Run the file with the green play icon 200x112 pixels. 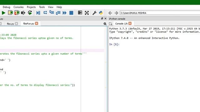coord(3,13)
